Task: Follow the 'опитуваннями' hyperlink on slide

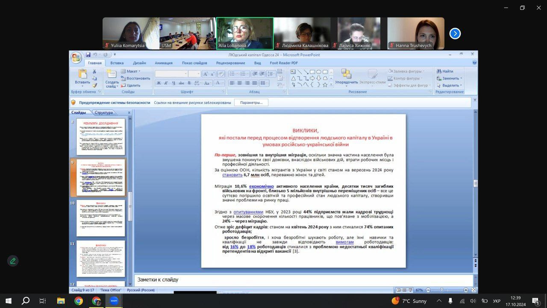Action: (x=248, y=212)
